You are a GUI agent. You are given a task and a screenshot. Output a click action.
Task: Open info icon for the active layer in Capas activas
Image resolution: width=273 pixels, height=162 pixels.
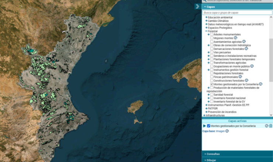[267, 126]
